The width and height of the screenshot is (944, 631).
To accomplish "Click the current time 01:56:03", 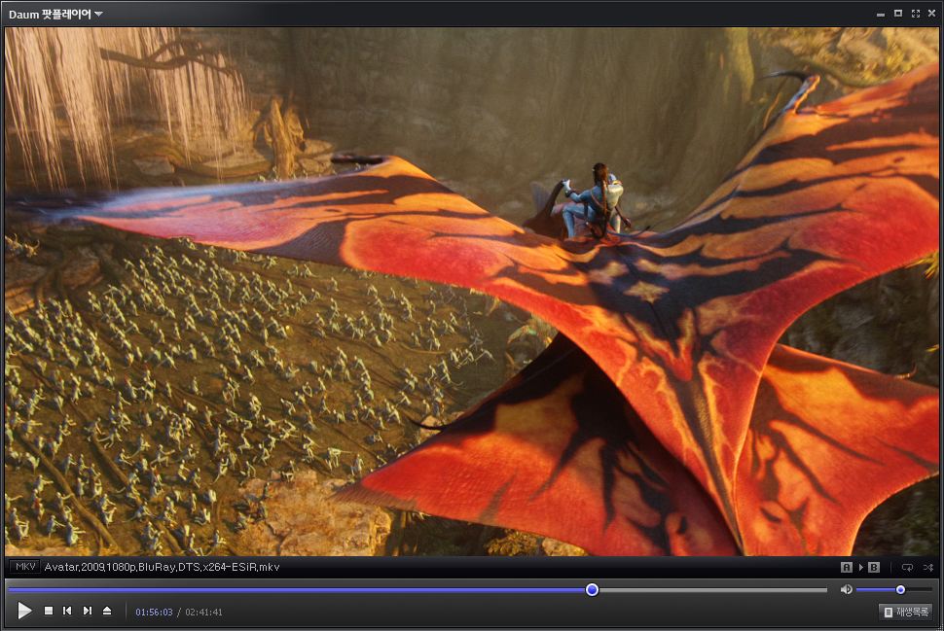I will point(154,612).
